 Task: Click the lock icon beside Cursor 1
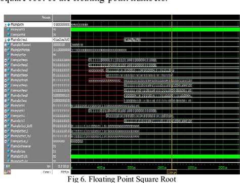(6, 172)
